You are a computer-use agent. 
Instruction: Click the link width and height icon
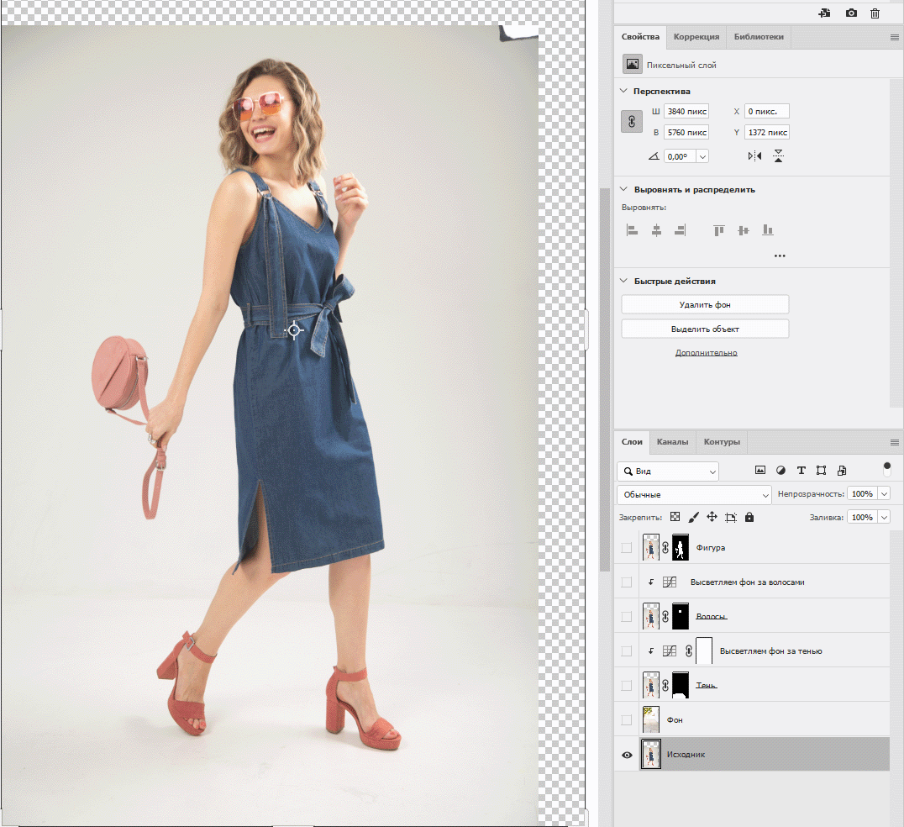(631, 122)
